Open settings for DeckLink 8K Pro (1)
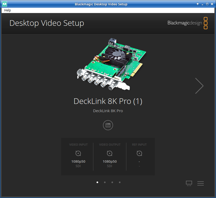 pyautogui.click(x=108, y=125)
